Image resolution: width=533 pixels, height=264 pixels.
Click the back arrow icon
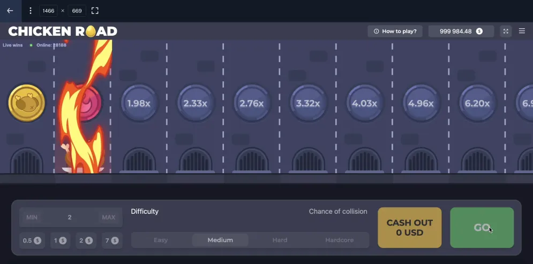(10, 11)
